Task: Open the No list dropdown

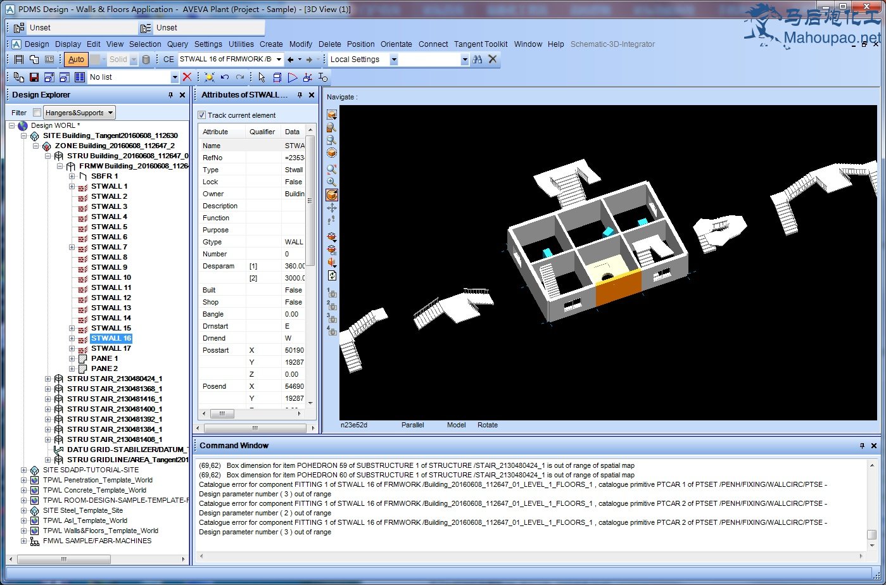Action: point(175,77)
